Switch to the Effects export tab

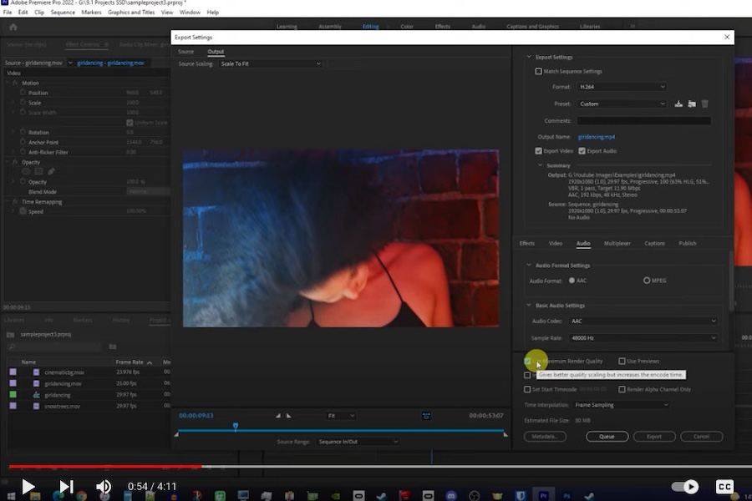[x=526, y=244]
